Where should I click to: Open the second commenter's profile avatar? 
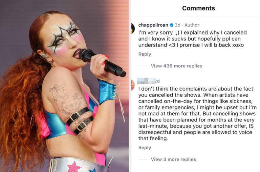pyautogui.click(x=133, y=85)
